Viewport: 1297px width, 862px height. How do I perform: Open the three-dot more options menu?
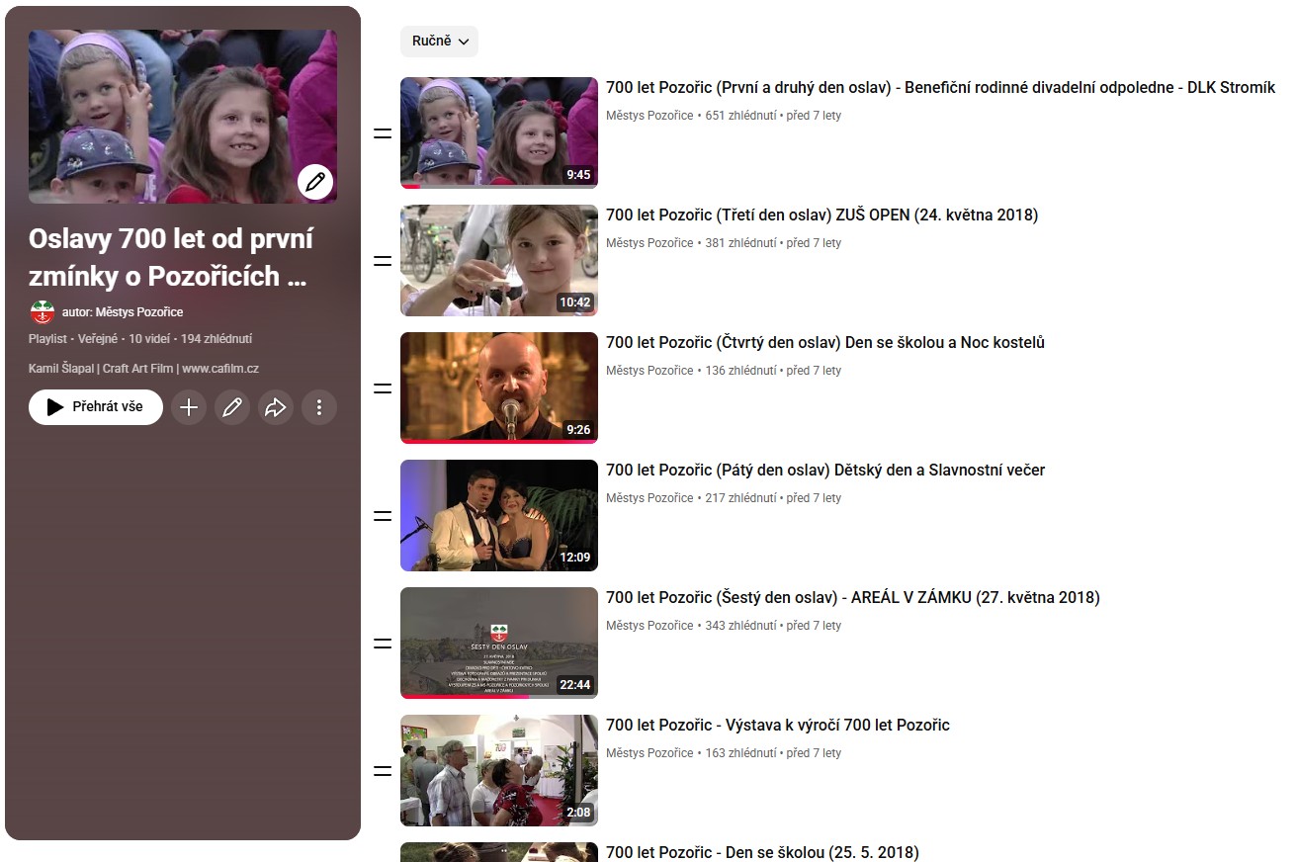[318, 407]
